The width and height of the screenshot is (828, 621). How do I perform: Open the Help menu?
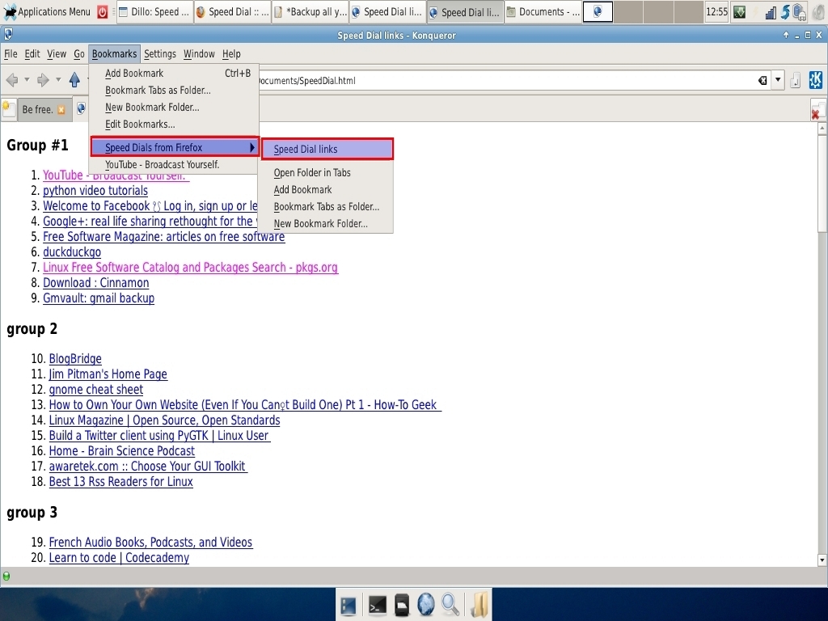231,54
